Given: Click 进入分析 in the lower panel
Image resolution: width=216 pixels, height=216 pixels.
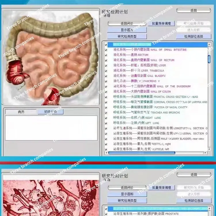Looking at the screenshot, I should click(x=194, y=194).
